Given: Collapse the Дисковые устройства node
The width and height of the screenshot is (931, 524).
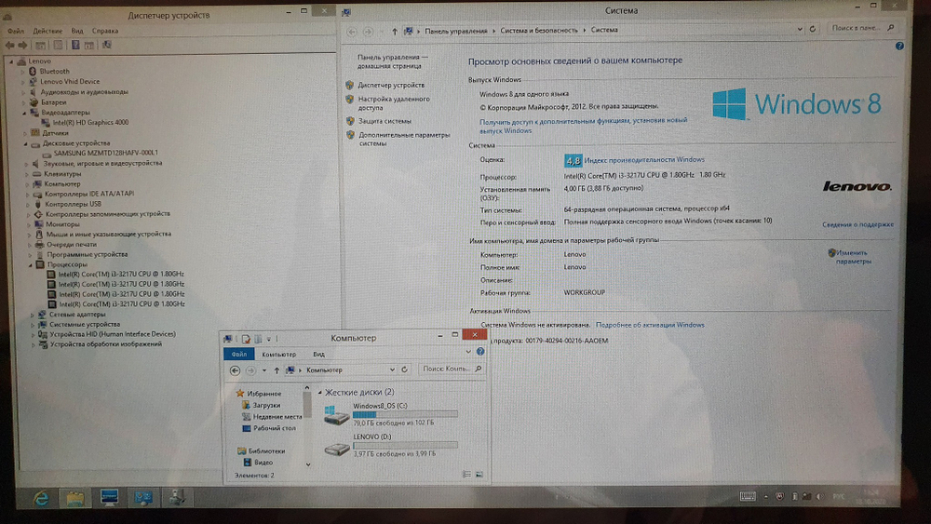Looking at the screenshot, I should (25, 143).
